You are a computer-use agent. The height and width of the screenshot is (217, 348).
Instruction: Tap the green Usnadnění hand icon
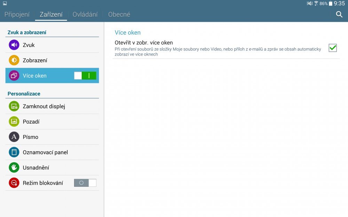click(14, 167)
